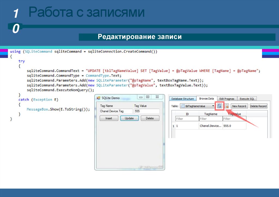Viewport: 279px width, 197px height.
Task: Click the Insert button
Action: point(109,118)
